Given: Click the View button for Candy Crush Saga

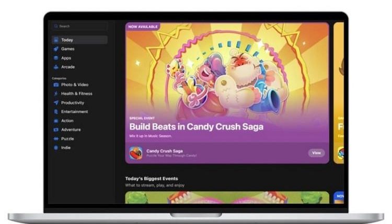Looking at the screenshot, I should click(316, 153).
